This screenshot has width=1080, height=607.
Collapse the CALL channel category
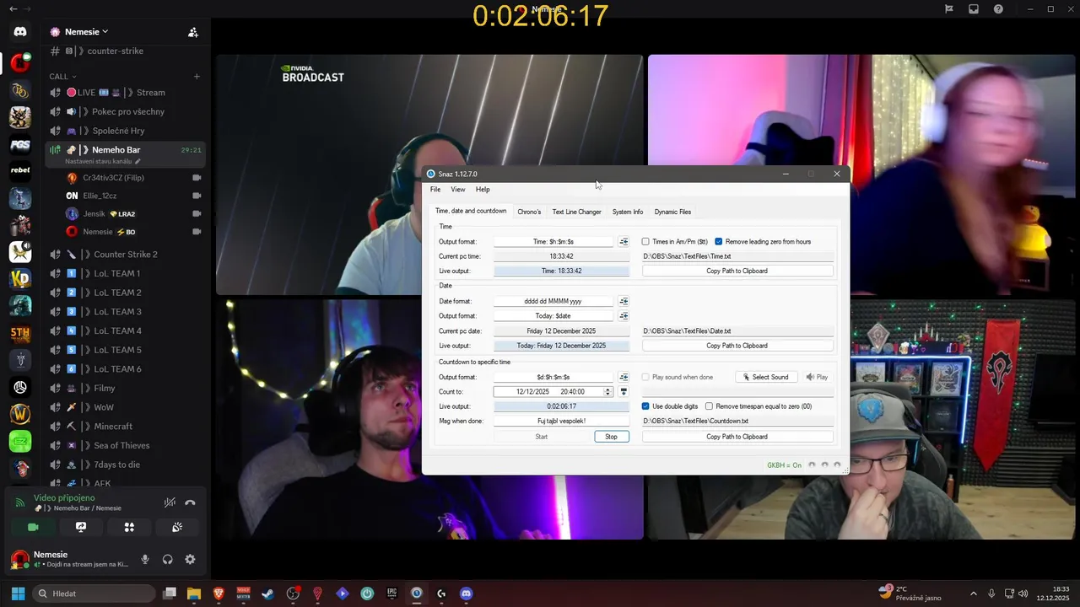62,76
